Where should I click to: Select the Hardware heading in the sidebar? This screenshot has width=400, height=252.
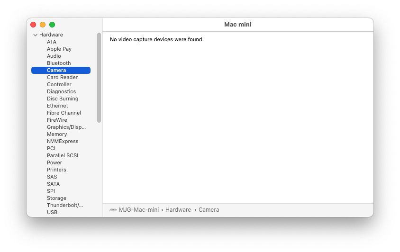coord(51,35)
